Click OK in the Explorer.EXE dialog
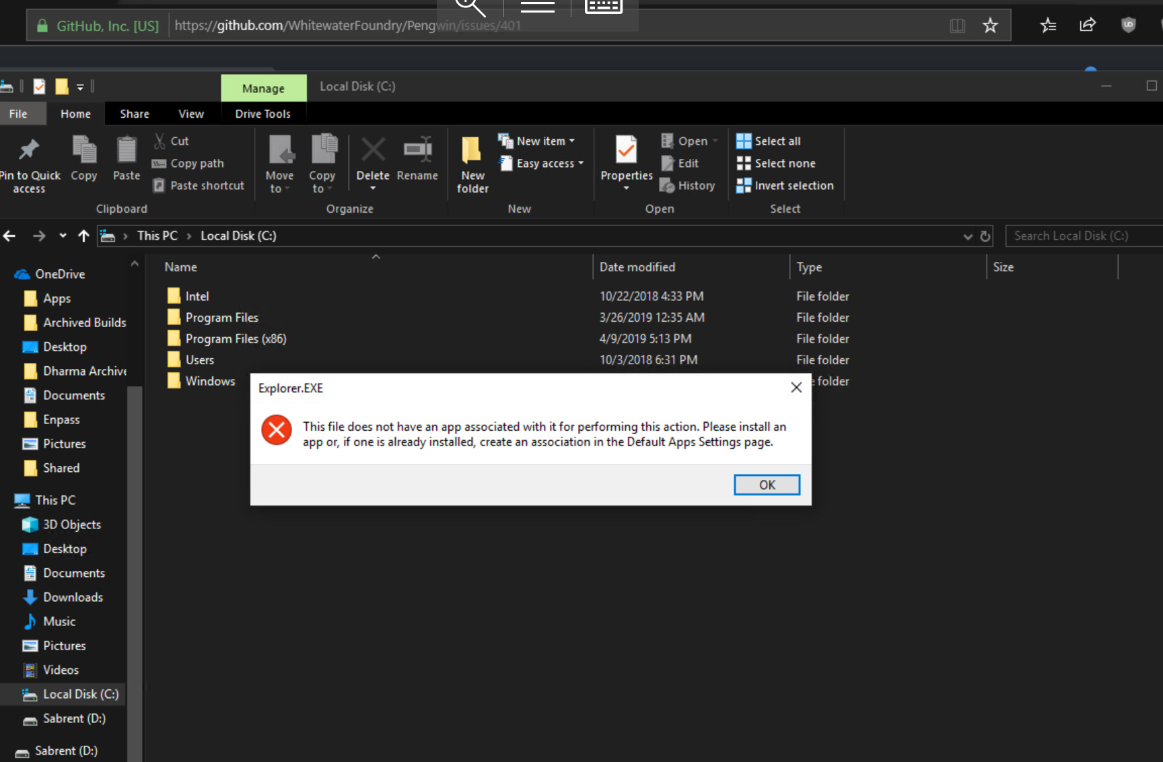This screenshot has height=762, width=1163. 766,484
